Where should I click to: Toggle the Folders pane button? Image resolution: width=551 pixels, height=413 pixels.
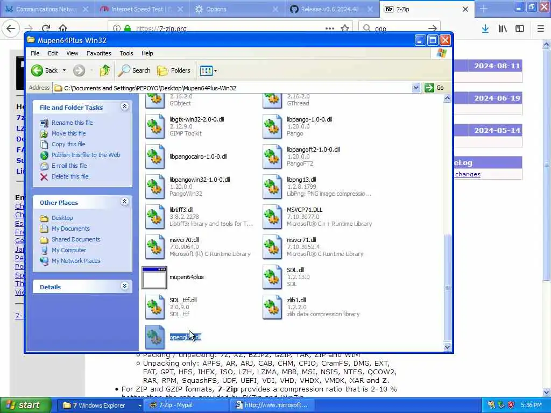[174, 70]
